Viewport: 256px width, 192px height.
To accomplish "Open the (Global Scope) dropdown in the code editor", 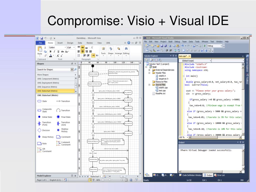I will click(x=210, y=61).
